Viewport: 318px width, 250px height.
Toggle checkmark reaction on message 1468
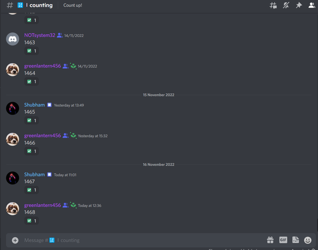32,221
